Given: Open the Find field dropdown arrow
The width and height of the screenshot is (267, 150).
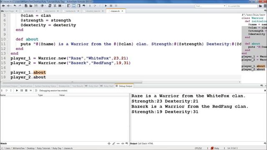Looking at the screenshot, I should click(x=224, y=6).
